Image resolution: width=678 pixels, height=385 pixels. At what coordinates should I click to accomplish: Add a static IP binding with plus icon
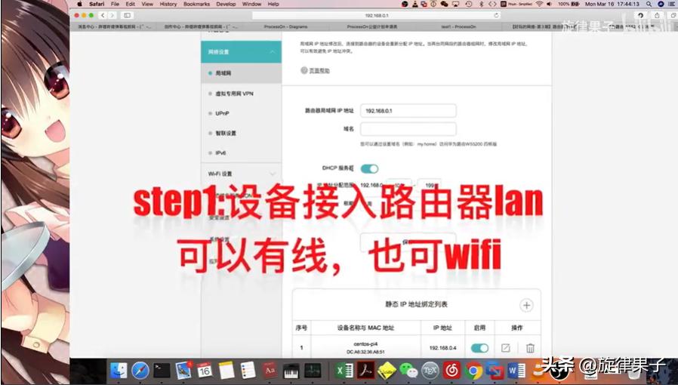(526, 306)
